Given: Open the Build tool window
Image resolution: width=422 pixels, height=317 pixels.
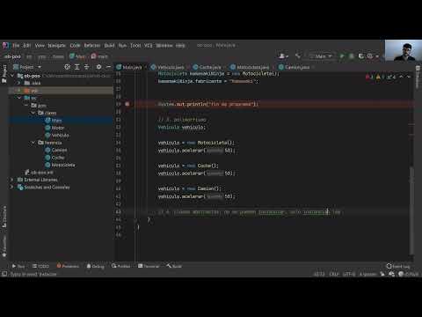Looking at the screenshot, I should click(x=174, y=266).
